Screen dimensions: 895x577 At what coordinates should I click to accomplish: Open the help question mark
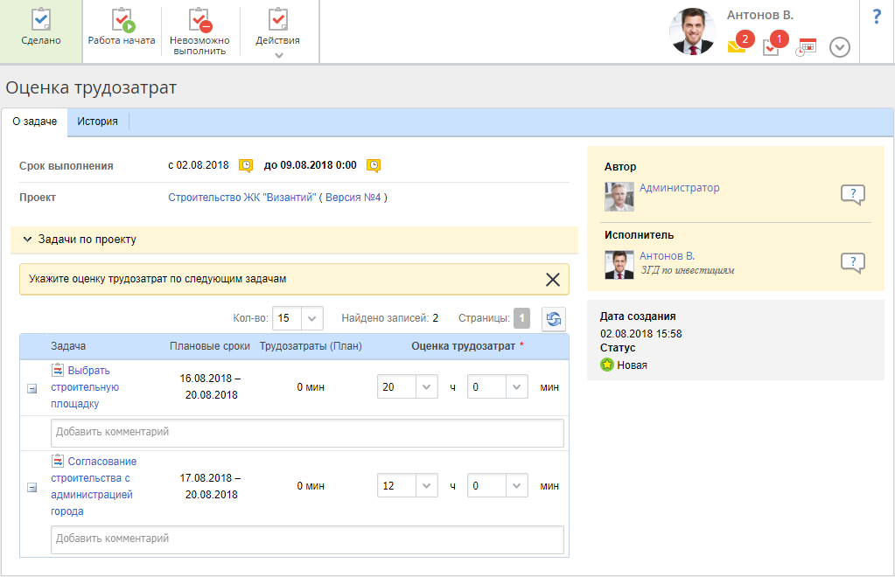[877, 17]
